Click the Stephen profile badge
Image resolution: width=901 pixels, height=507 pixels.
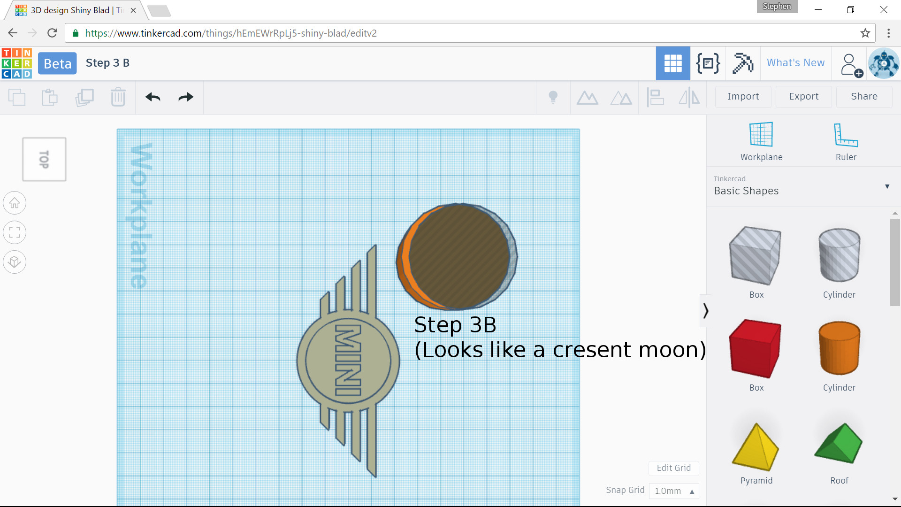777,7
